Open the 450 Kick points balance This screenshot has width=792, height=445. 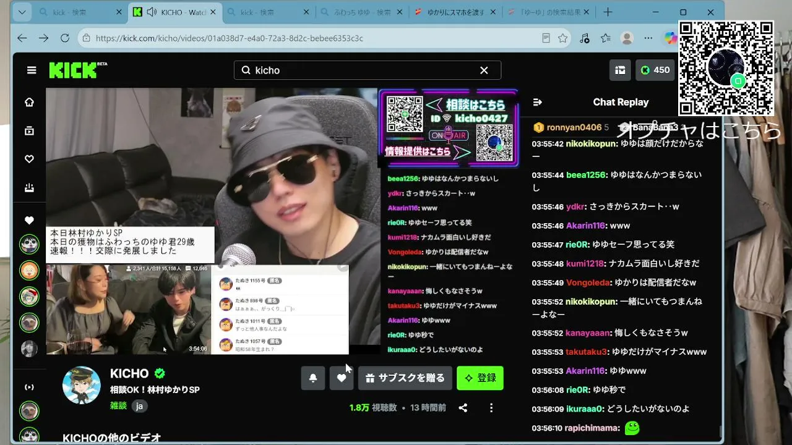pyautogui.click(x=655, y=70)
